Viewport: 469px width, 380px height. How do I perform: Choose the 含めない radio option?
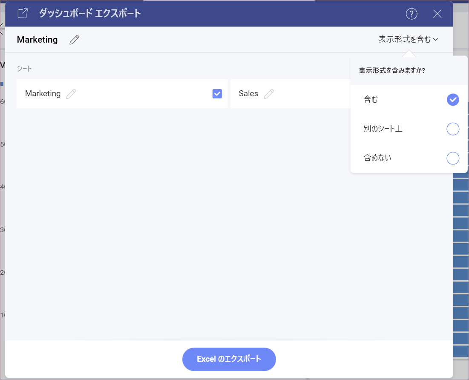click(453, 158)
